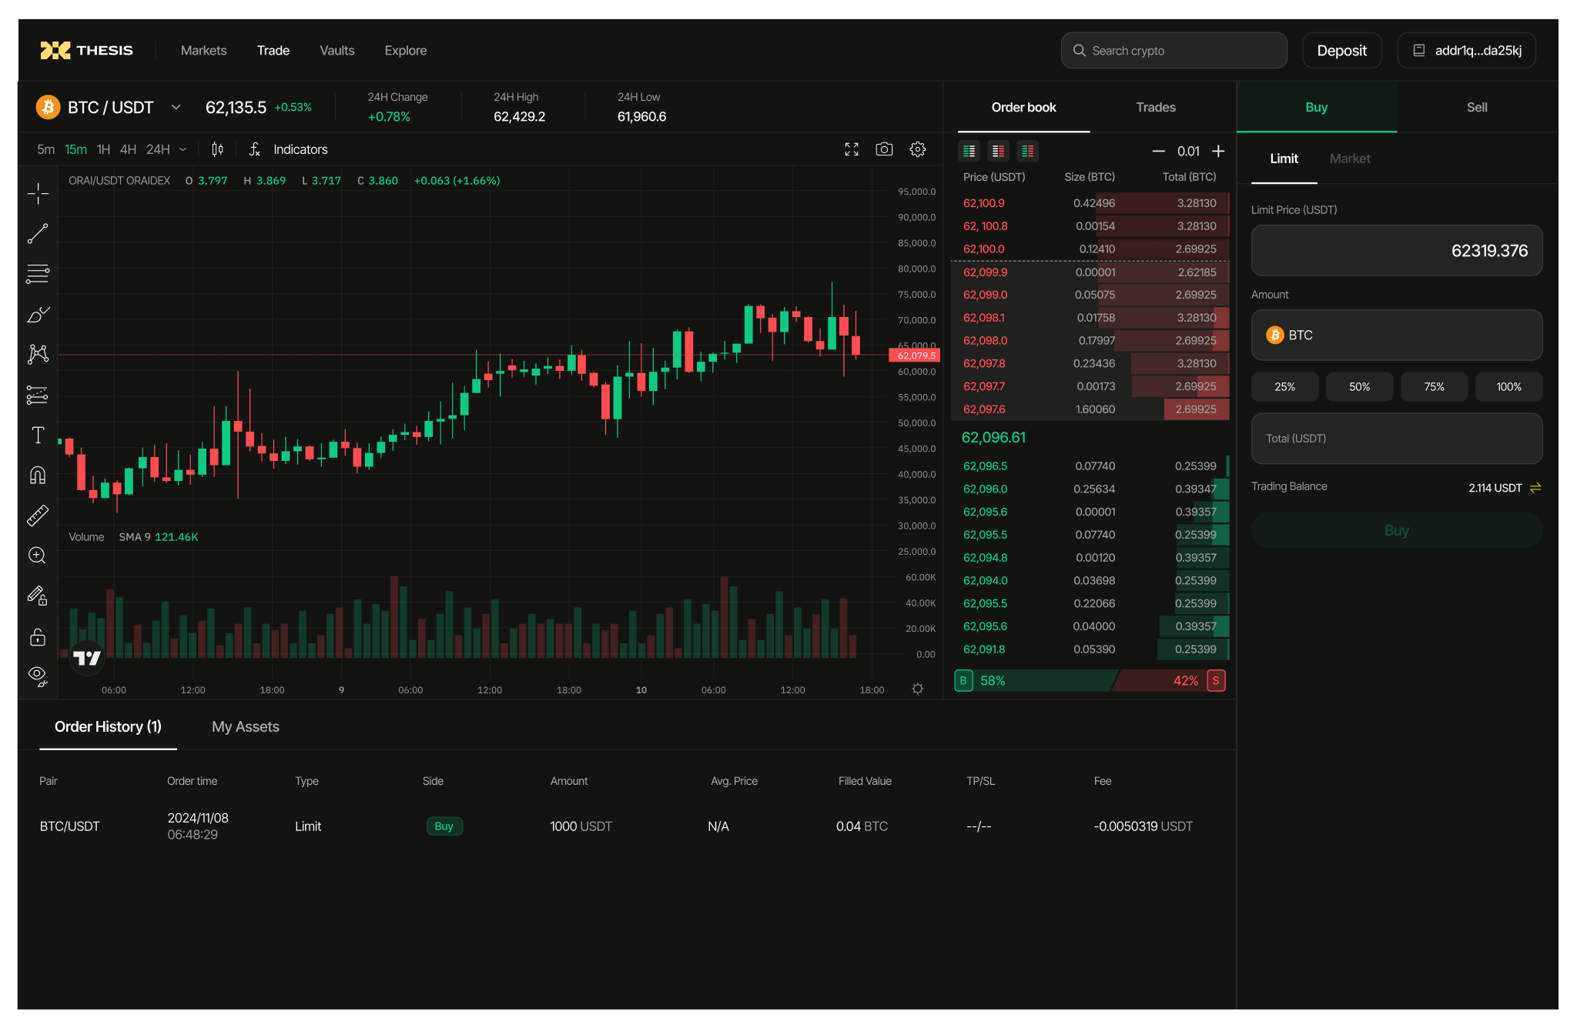Select the ruler measure tool
Viewport: 1577px width, 1028px height.
click(x=38, y=516)
